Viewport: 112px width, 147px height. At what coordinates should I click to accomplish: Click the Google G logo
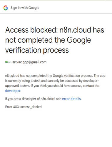coord(6,8)
